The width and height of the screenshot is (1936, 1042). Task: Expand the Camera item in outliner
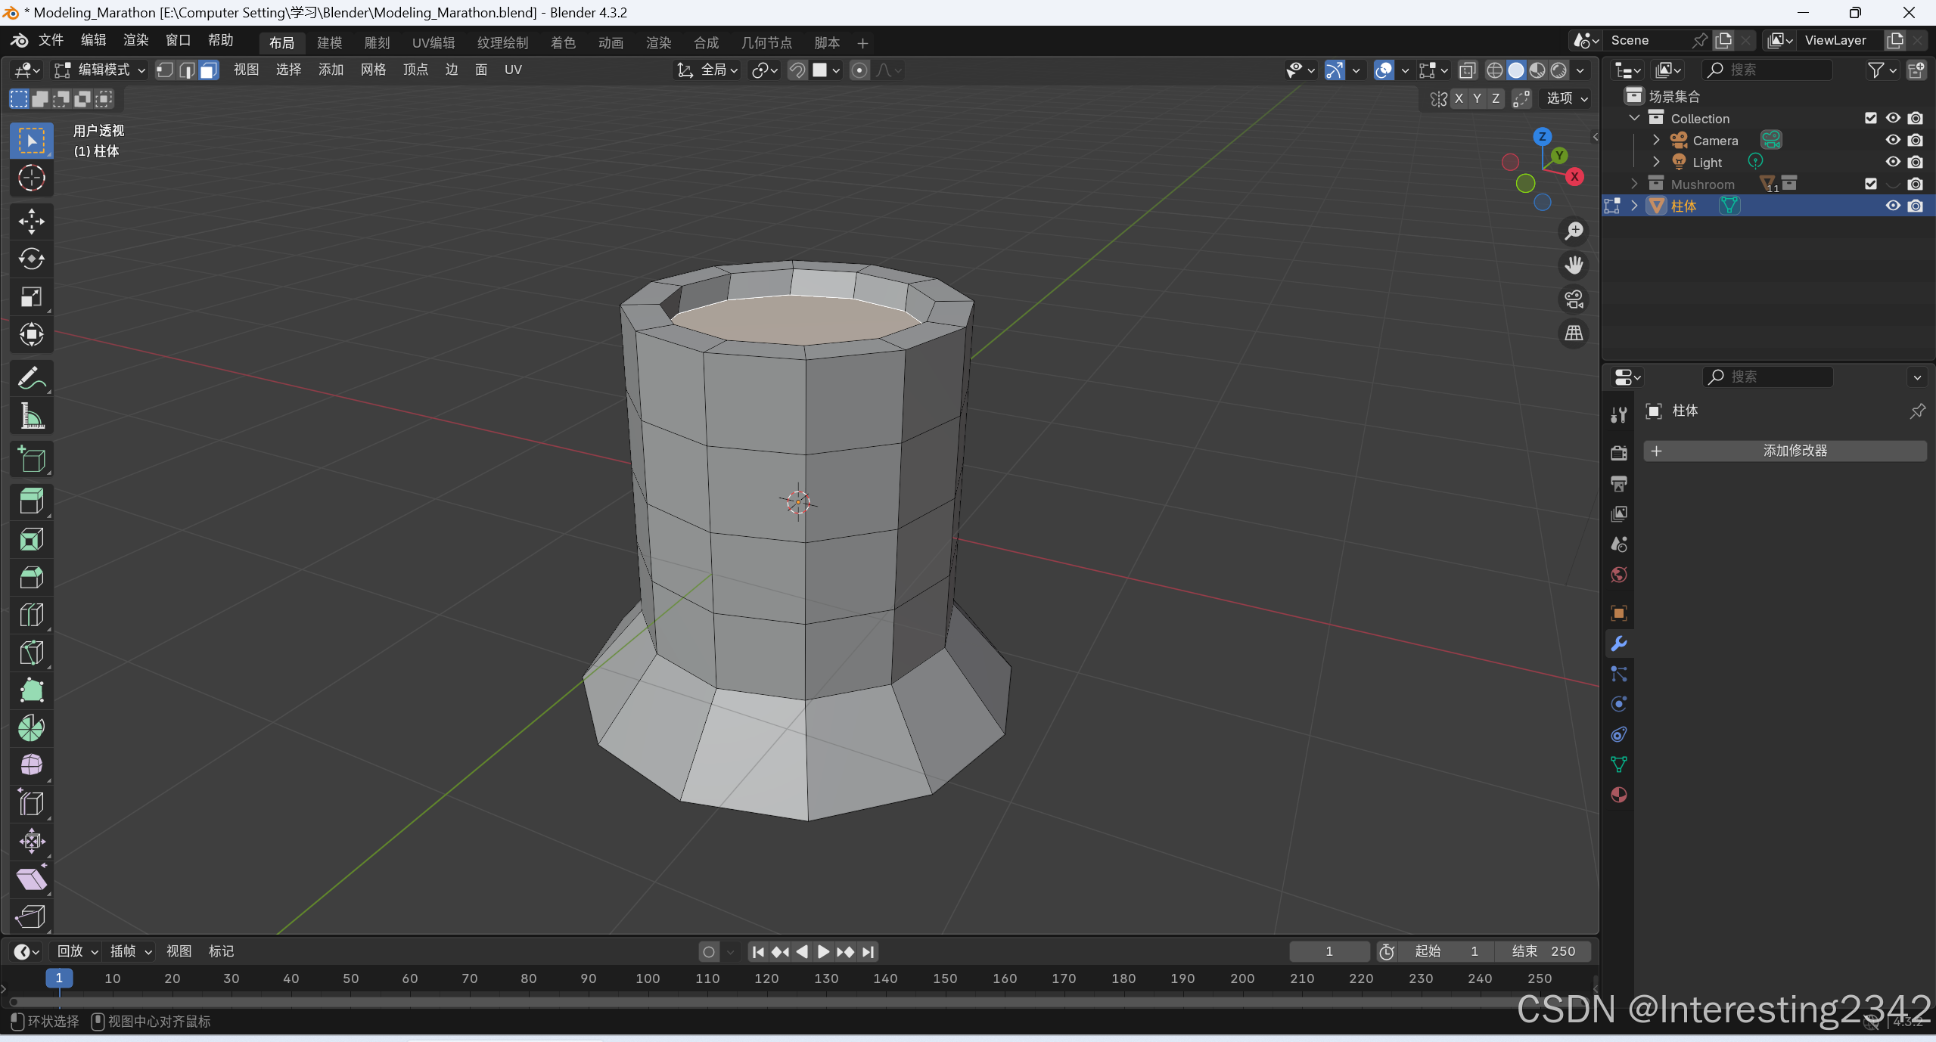(1656, 141)
